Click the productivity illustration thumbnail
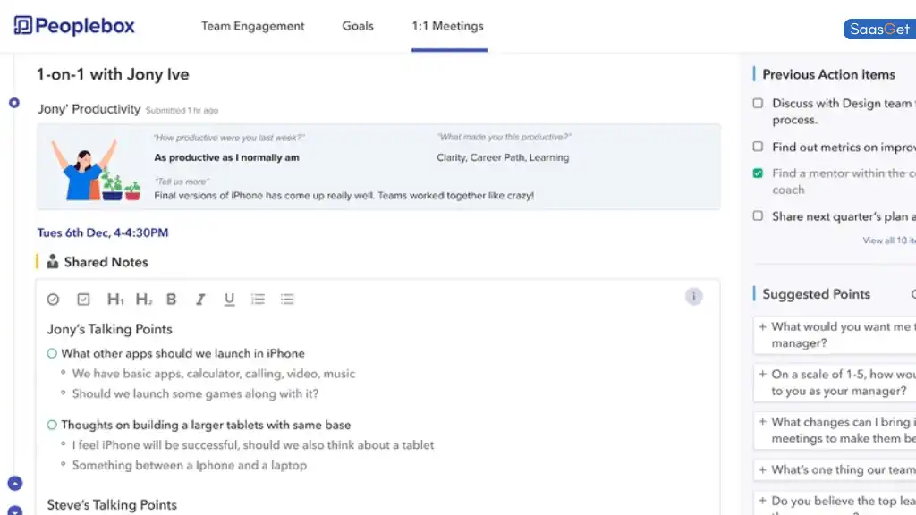This screenshot has height=515, width=916. pyautogui.click(x=95, y=169)
